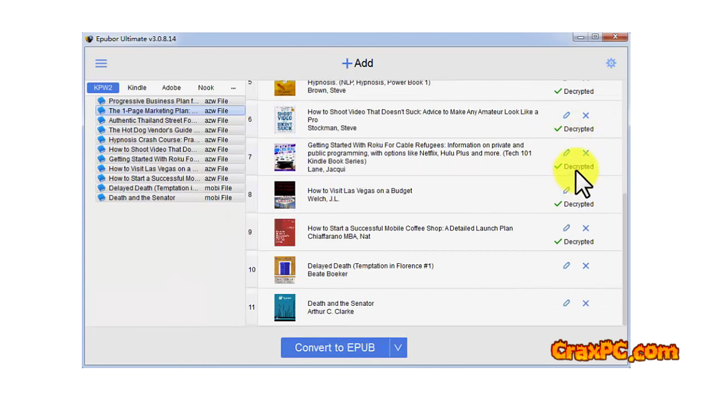Open the more sources ellipsis tab

pyautogui.click(x=233, y=88)
